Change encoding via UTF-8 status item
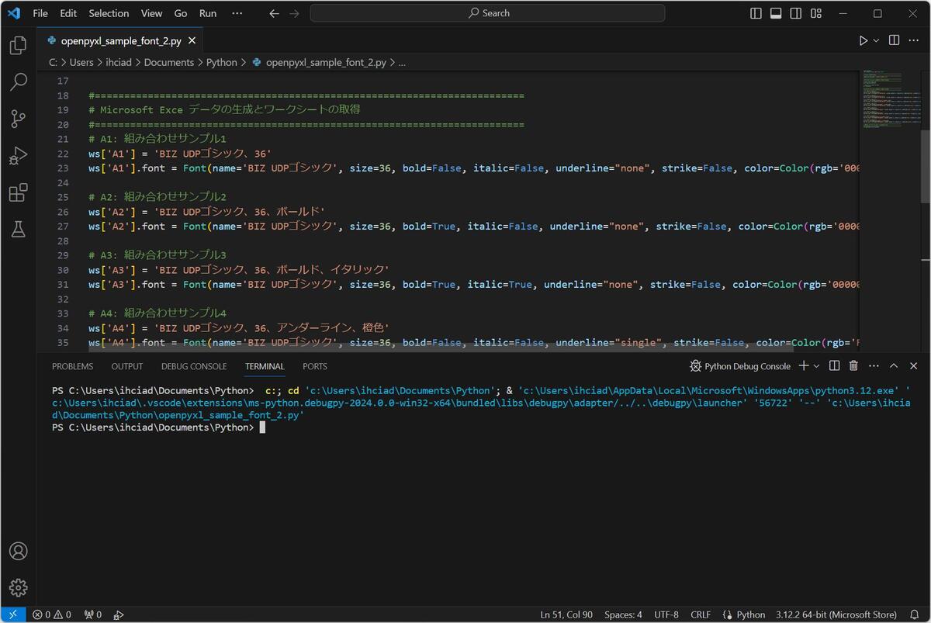 [666, 614]
